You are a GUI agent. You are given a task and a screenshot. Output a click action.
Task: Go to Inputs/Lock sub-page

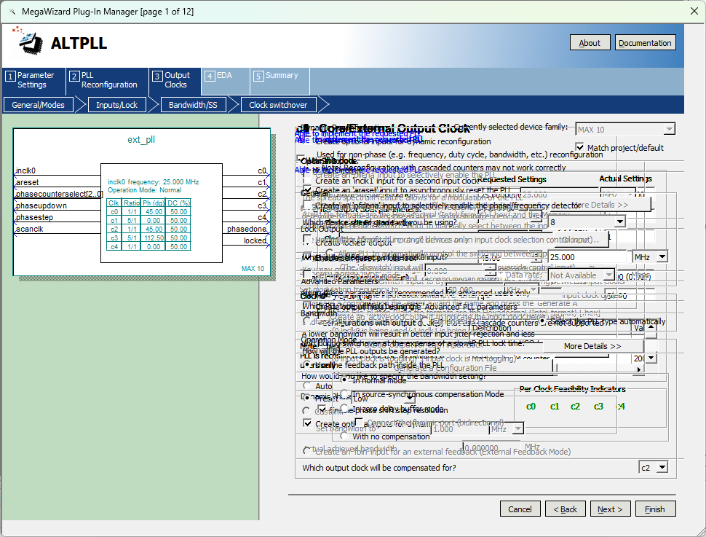tap(116, 105)
